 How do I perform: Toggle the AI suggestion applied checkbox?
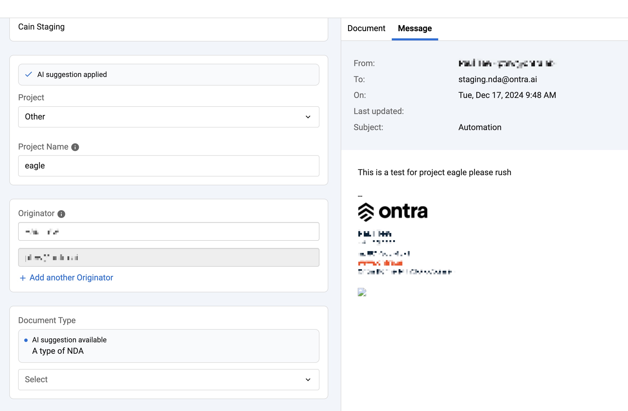click(29, 74)
